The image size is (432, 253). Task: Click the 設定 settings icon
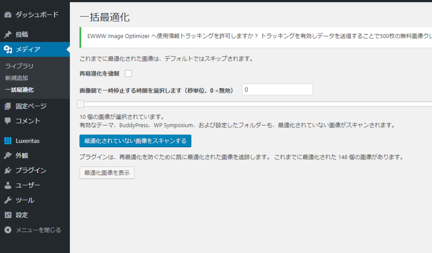[x=8, y=215]
